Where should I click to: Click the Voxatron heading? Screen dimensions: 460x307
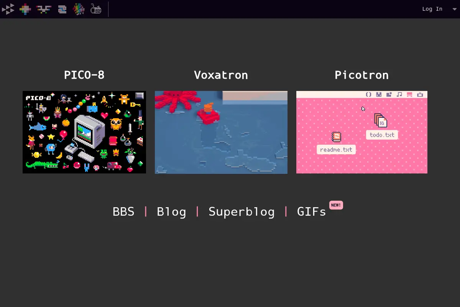click(221, 75)
